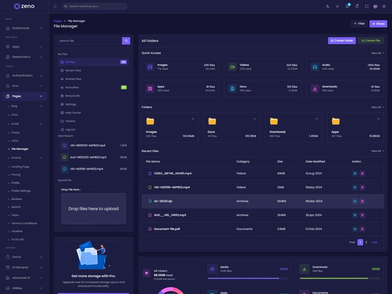Click the Share button
Screen dimensions: 392x294
(x=378, y=24)
